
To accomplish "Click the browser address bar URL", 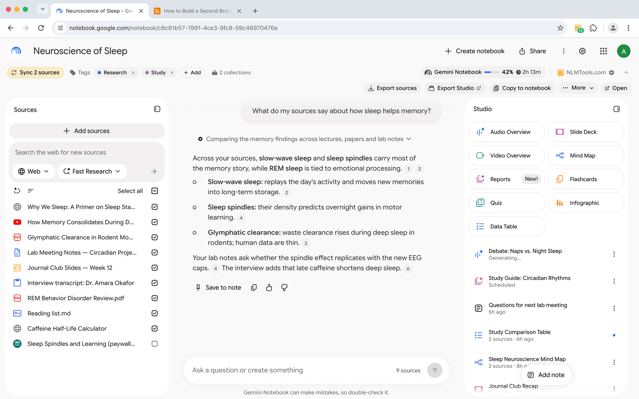I will (173, 28).
